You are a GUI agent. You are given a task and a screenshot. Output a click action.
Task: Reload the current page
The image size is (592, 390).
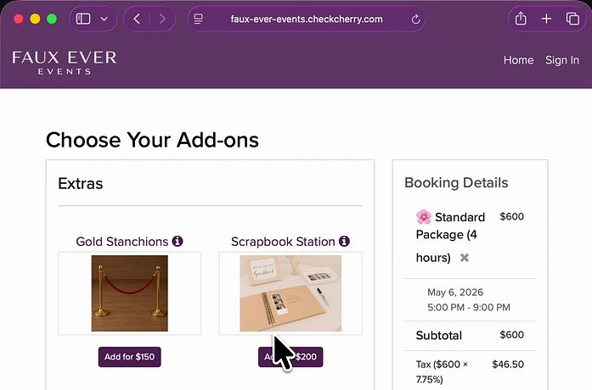[x=415, y=19]
